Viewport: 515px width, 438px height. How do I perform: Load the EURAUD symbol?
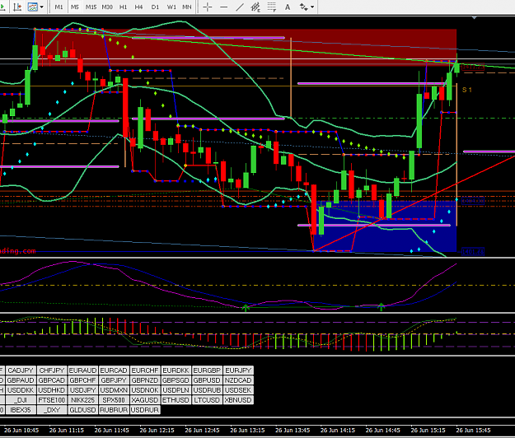tap(82, 370)
